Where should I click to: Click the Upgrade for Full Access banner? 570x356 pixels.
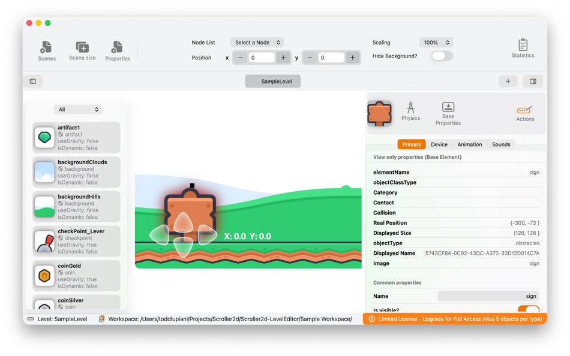pos(455,319)
